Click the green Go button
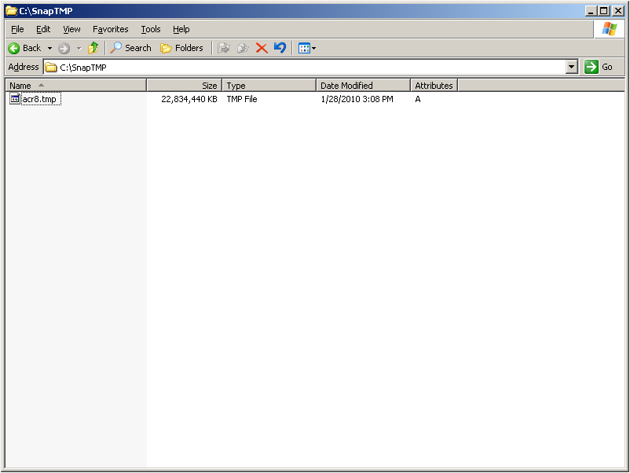The width and height of the screenshot is (630, 473). [x=599, y=67]
